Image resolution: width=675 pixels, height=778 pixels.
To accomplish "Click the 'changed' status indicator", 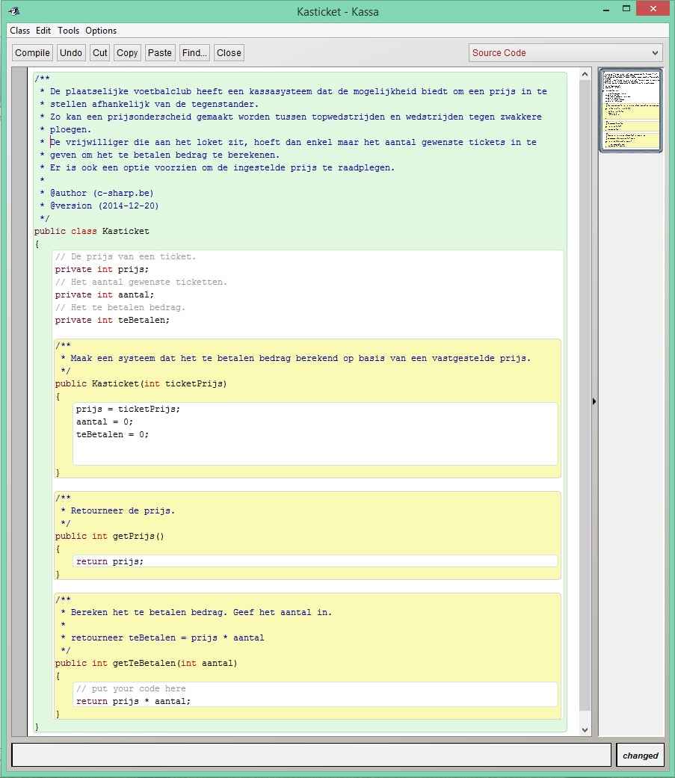I will tap(641, 755).
